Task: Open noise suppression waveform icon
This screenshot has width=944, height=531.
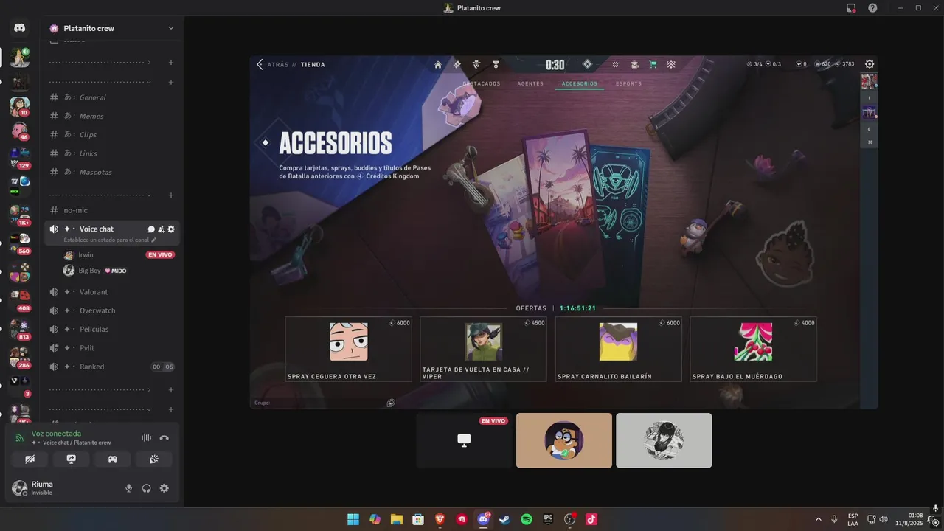Action: click(x=146, y=437)
